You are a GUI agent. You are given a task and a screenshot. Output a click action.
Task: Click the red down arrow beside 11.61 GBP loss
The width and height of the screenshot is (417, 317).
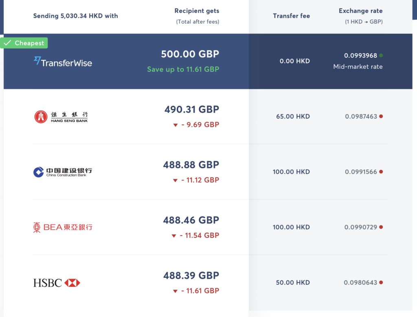point(175,291)
